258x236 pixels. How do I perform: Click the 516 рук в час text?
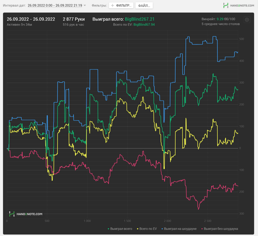point(73,25)
